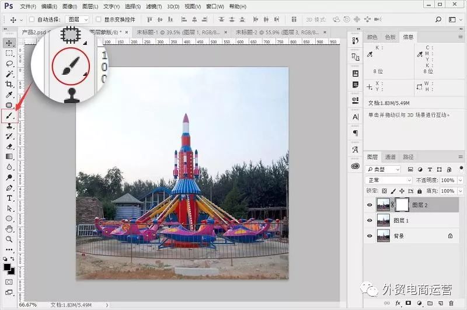Image resolution: width=467 pixels, height=310 pixels.
Task: Reset default foreground background colors
Action: tap(5, 259)
